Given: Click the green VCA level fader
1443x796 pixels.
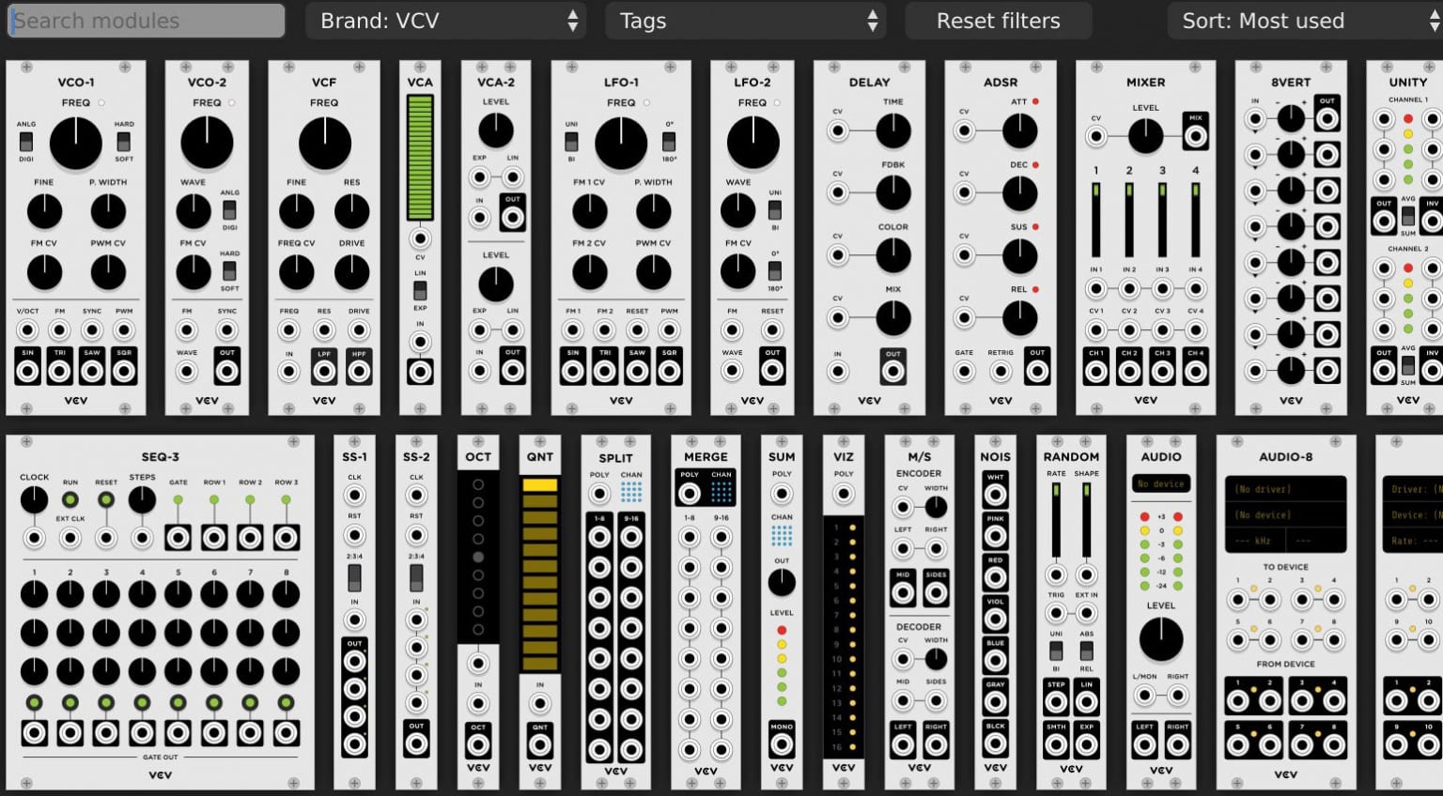Looking at the screenshot, I should point(420,155).
